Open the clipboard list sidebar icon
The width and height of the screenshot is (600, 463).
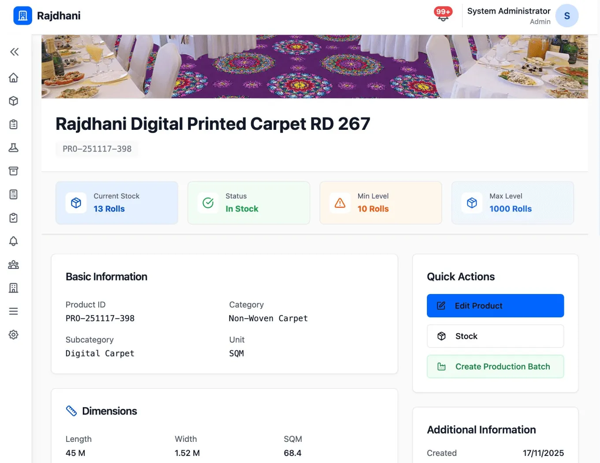[14, 125]
